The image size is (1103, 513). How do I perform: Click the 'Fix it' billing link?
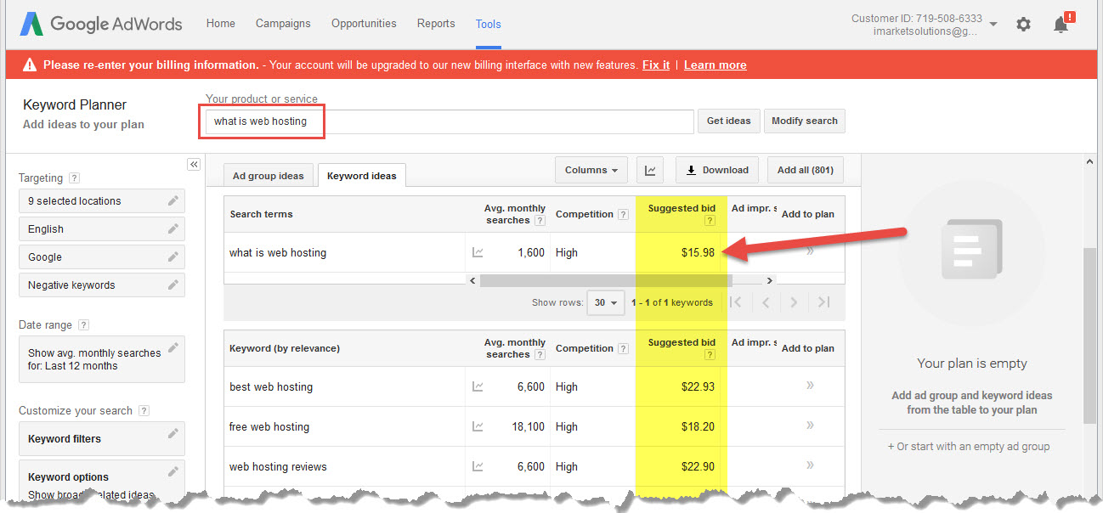point(655,64)
